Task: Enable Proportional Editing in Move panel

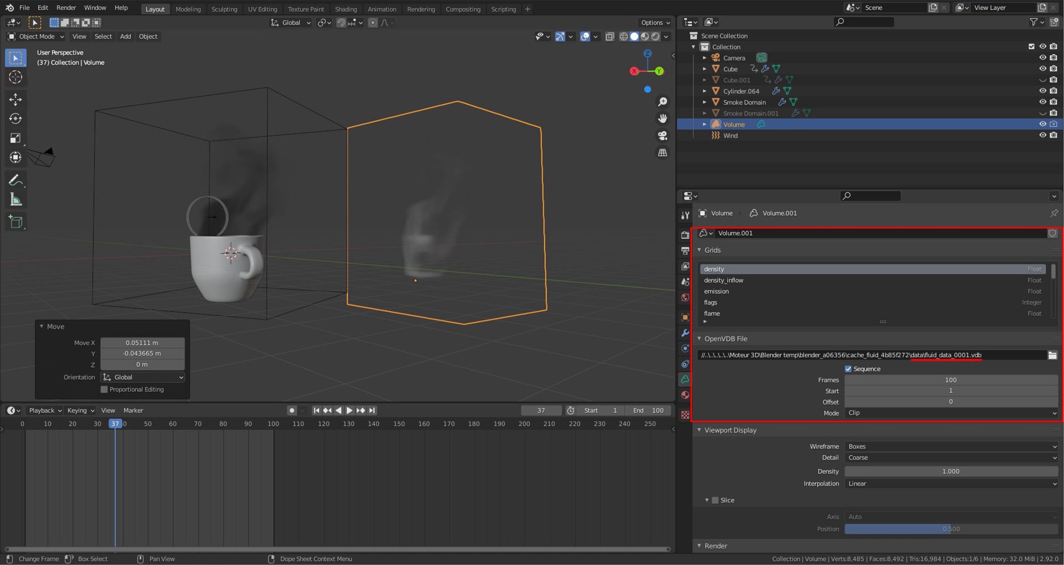Action: (104, 389)
